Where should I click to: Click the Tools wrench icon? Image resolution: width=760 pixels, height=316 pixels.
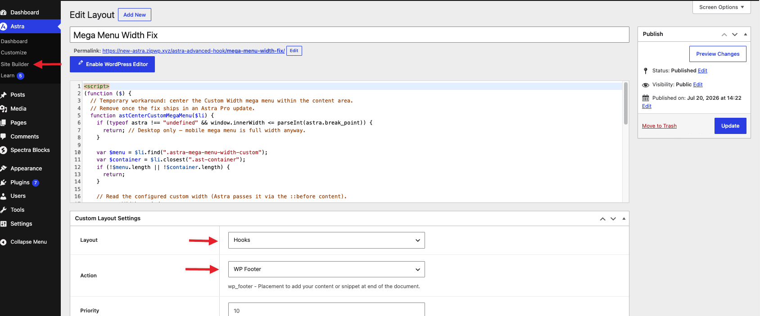[x=3, y=210]
